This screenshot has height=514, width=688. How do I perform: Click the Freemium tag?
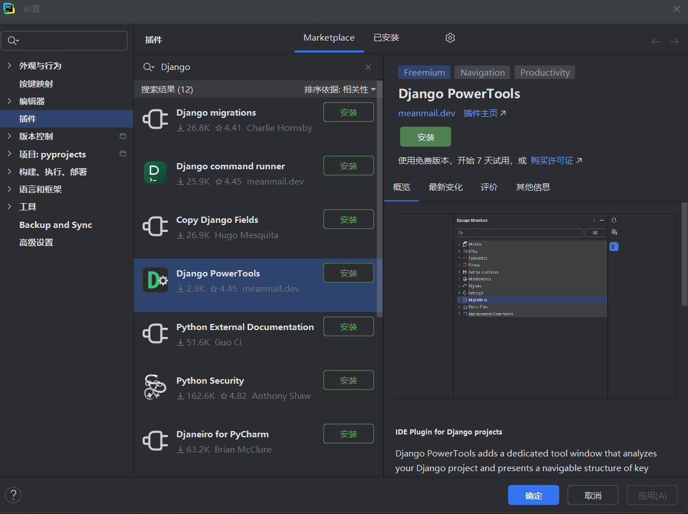424,72
